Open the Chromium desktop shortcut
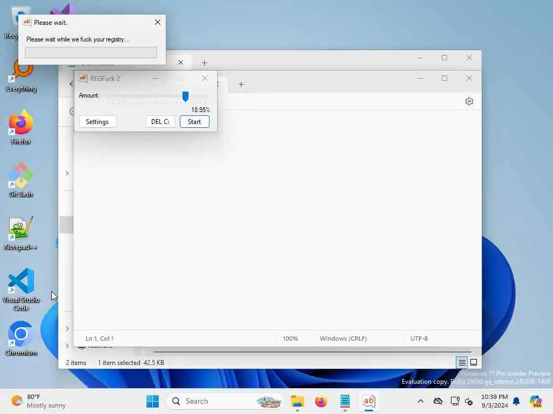Image resolution: width=553 pixels, height=414 pixels. [21, 339]
